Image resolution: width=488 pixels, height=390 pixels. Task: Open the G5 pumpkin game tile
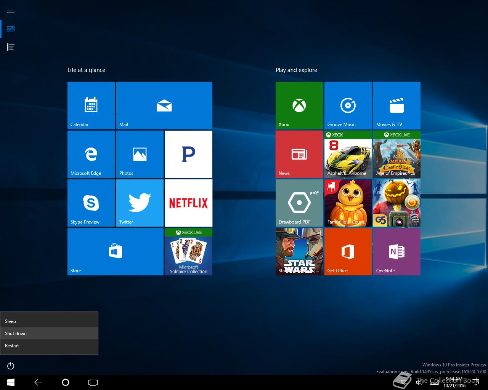coord(397,203)
